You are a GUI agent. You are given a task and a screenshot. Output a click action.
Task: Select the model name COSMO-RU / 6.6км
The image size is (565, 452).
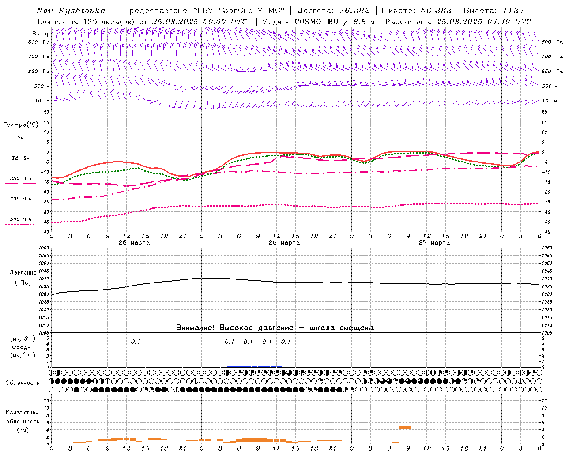point(334,22)
